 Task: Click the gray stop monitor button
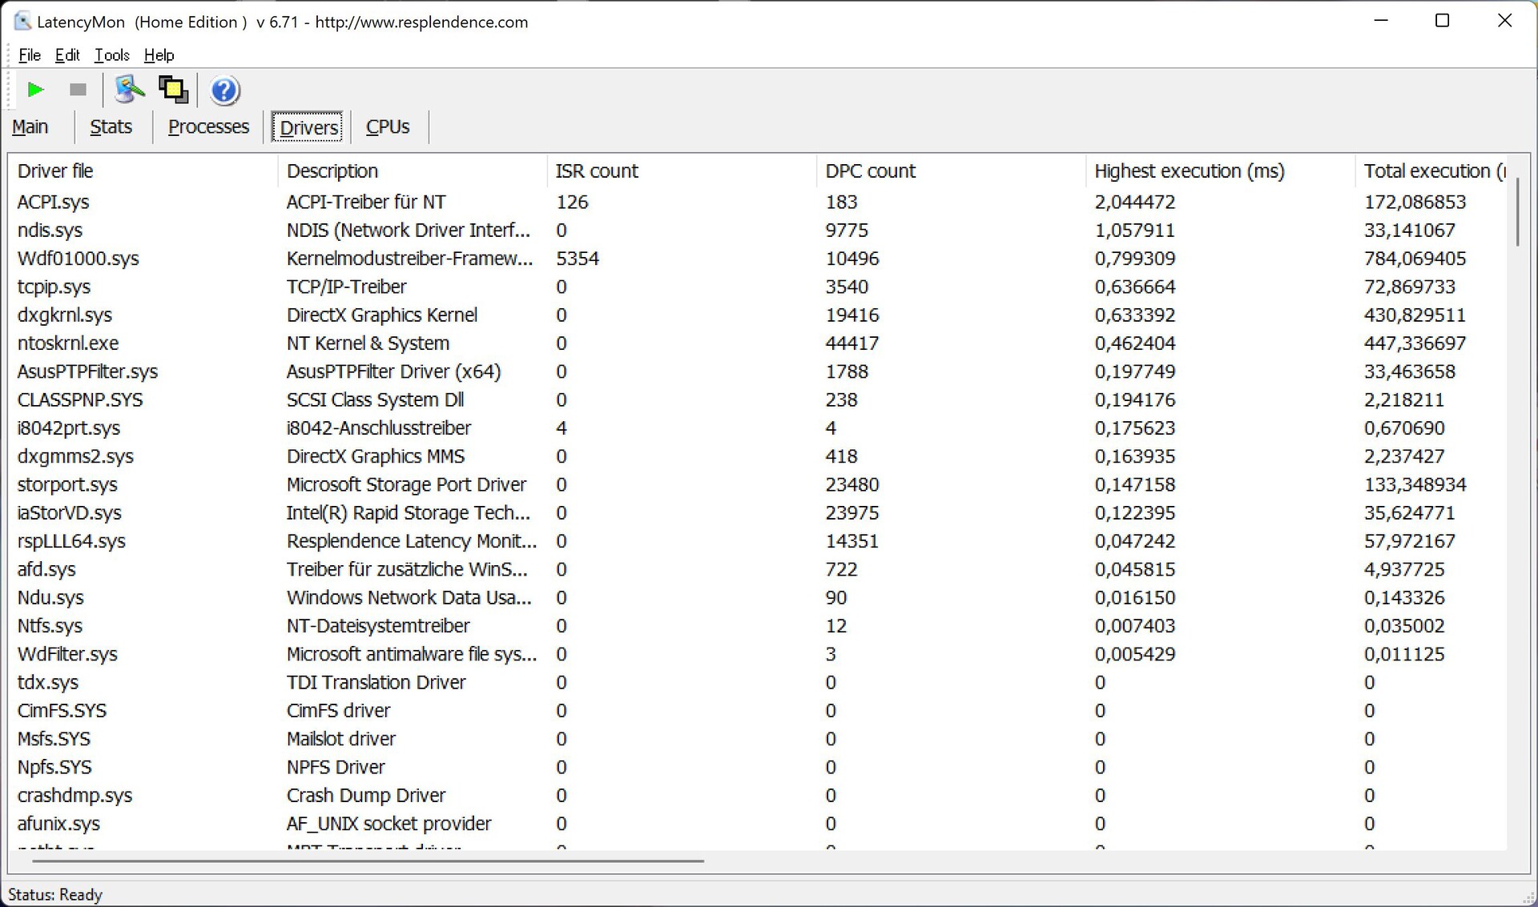click(78, 90)
